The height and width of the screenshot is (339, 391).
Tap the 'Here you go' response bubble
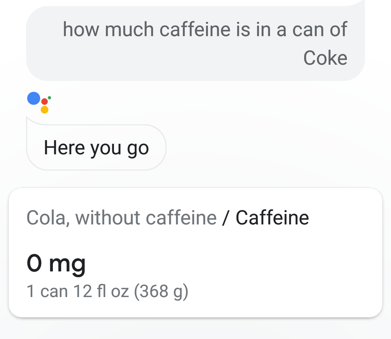(x=96, y=147)
